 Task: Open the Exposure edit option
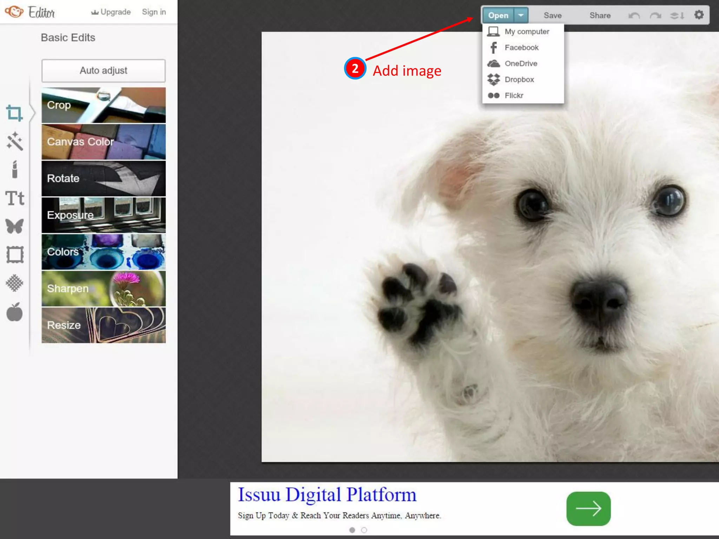pos(104,215)
